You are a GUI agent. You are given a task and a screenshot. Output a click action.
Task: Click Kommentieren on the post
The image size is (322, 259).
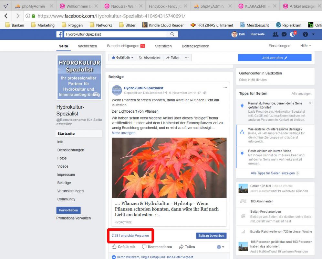(x=157, y=247)
